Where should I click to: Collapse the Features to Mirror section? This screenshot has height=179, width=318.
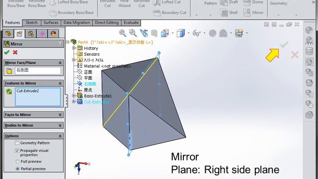click(x=60, y=84)
